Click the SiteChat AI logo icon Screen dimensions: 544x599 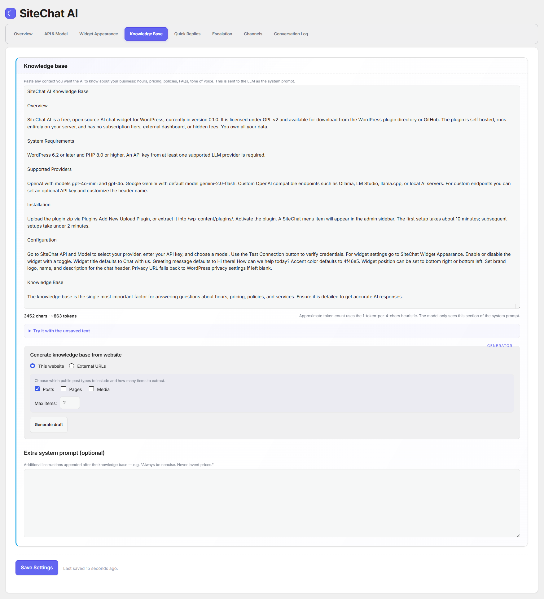click(11, 13)
